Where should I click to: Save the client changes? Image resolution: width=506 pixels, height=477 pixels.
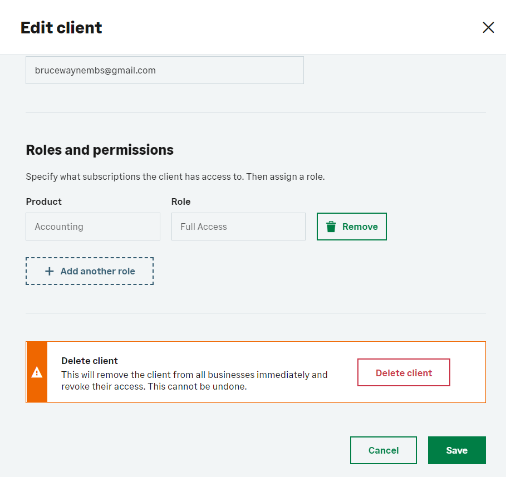456,450
